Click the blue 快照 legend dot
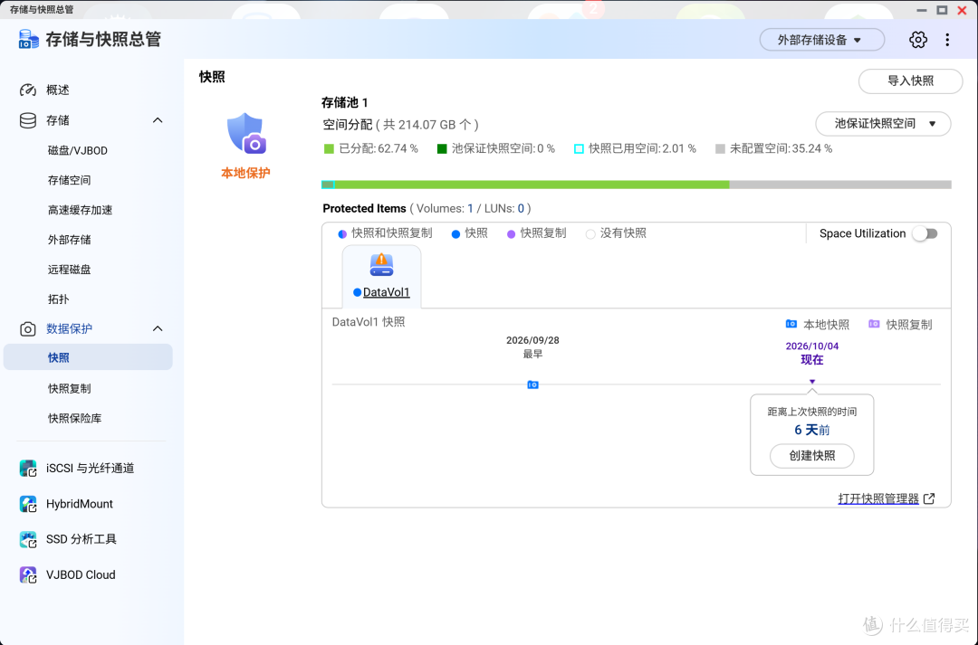The image size is (978, 645). point(455,233)
